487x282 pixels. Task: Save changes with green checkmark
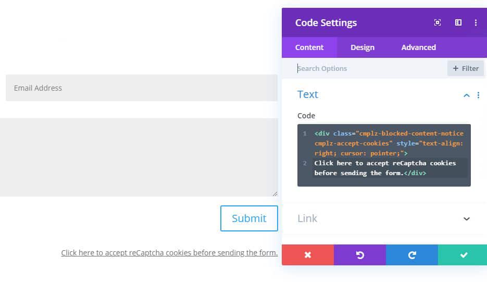(x=463, y=255)
